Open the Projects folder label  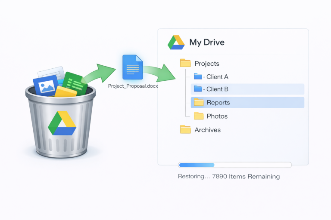click(207, 64)
